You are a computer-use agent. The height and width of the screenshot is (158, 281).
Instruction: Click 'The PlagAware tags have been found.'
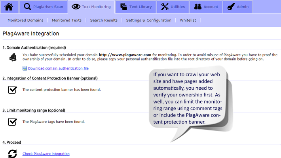pyautogui.click(x=53, y=122)
